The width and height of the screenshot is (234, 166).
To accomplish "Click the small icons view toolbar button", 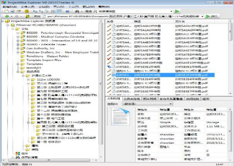I will coord(41,11).
